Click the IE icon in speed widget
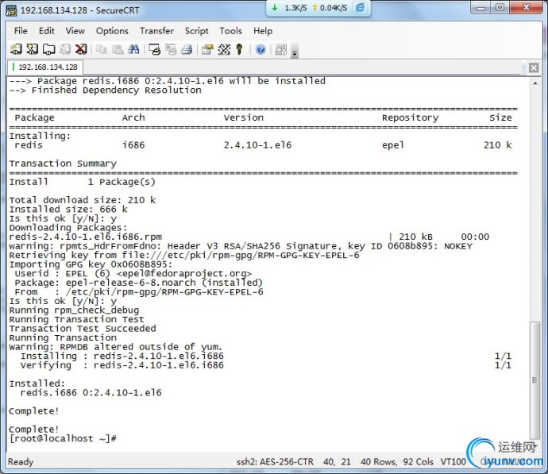The width and height of the screenshot is (548, 474). point(360,8)
